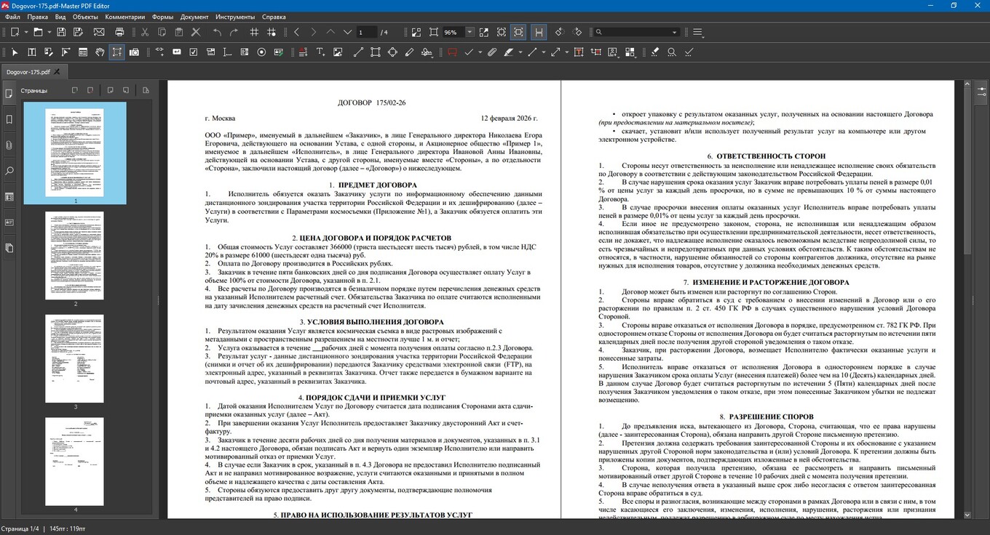Select page 3 thumbnail

(x=75, y=358)
